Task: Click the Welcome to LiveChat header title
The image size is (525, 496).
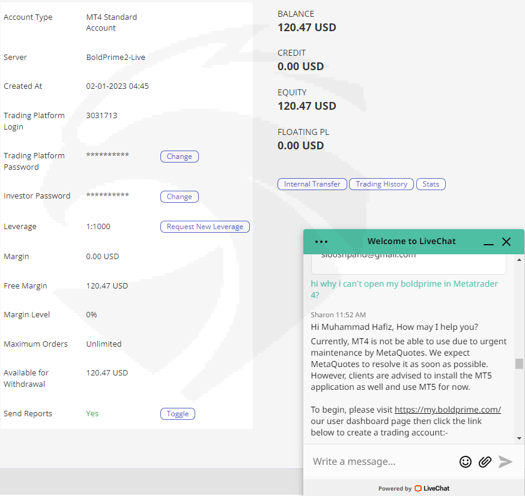Action: pyautogui.click(x=411, y=242)
